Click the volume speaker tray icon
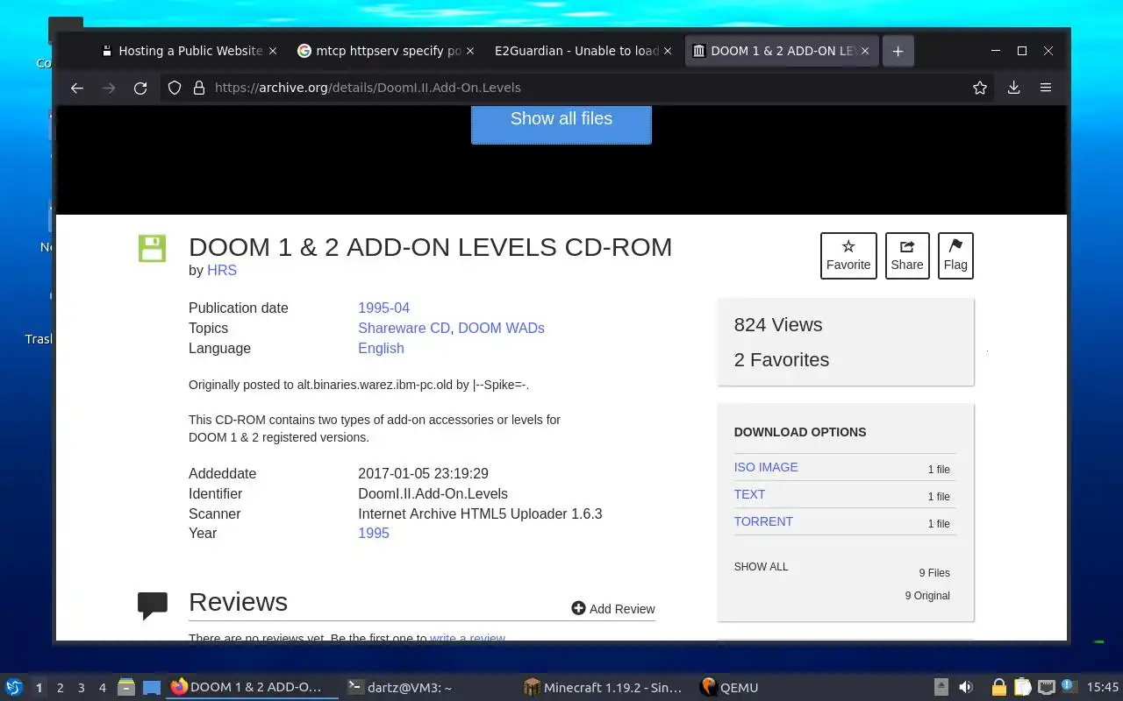The height and width of the screenshot is (701, 1123). tap(966, 688)
